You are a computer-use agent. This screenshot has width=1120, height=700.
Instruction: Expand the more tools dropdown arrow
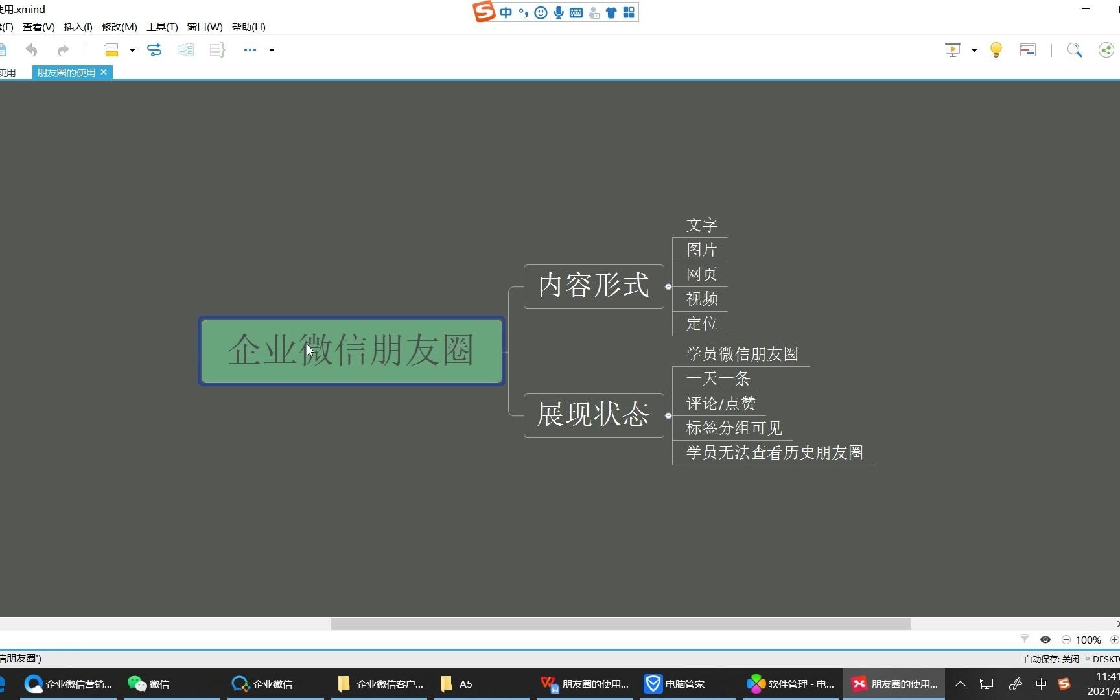point(272,50)
